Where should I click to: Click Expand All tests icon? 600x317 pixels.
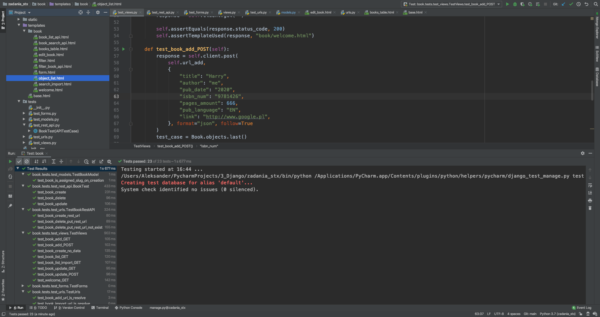[54, 161]
